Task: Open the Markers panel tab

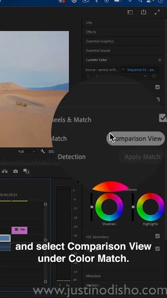Action: point(92,285)
